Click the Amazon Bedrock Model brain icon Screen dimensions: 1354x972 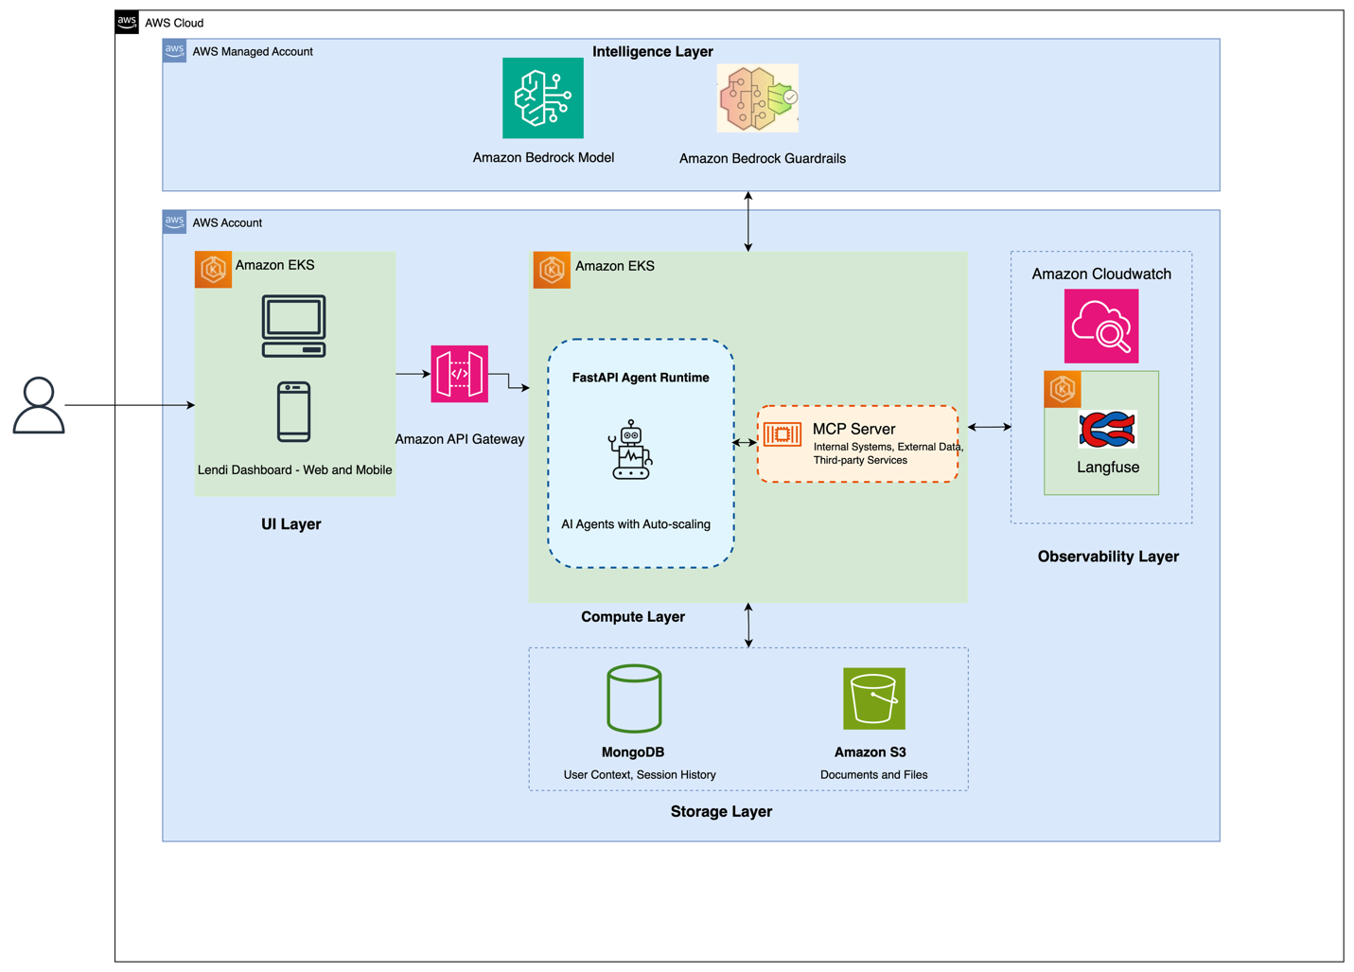[x=544, y=97]
